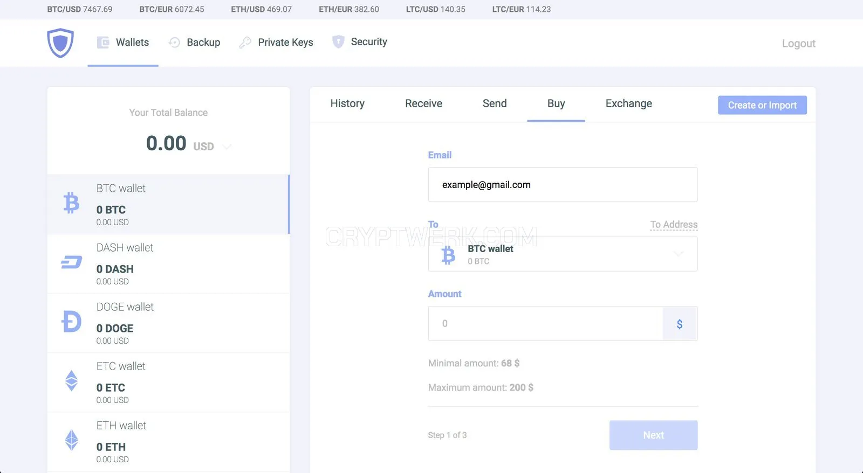The width and height of the screenshot is (863, 473).
Task: Open the Wallets navigation tab
Action: pos(123,43)
